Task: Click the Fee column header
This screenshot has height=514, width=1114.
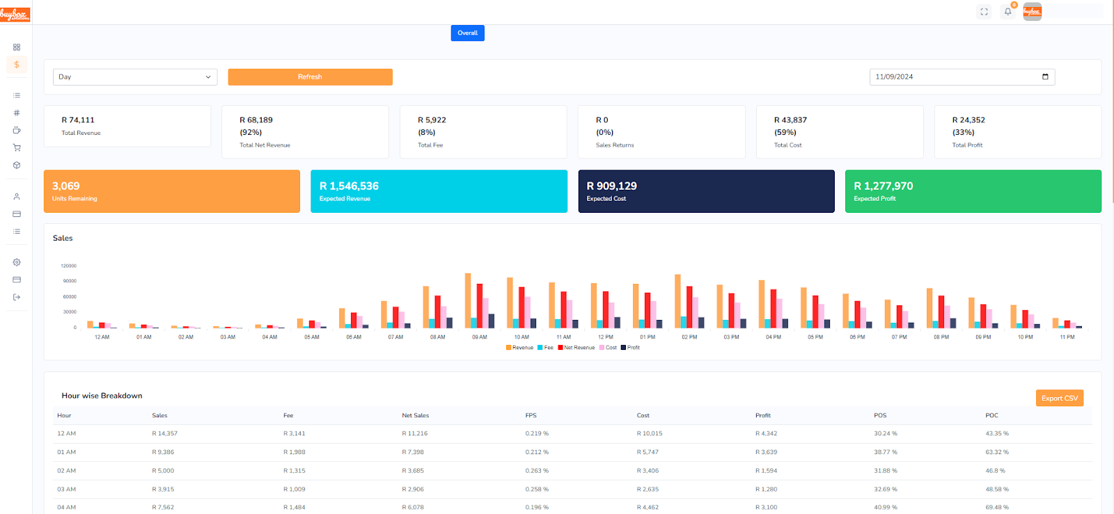Action: point(288,415)
